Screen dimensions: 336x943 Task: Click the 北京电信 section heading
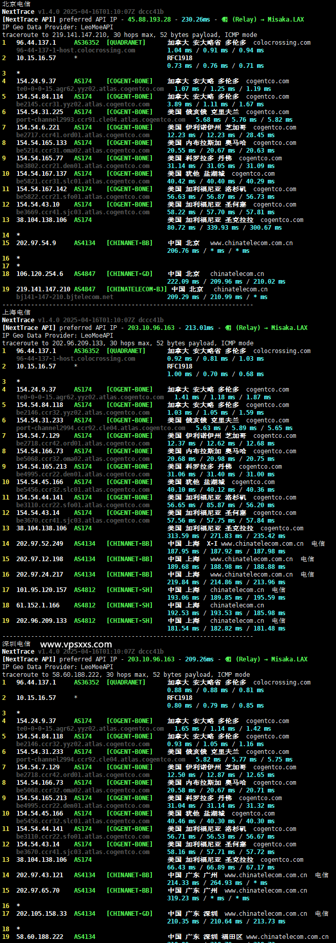coord(16,4)
